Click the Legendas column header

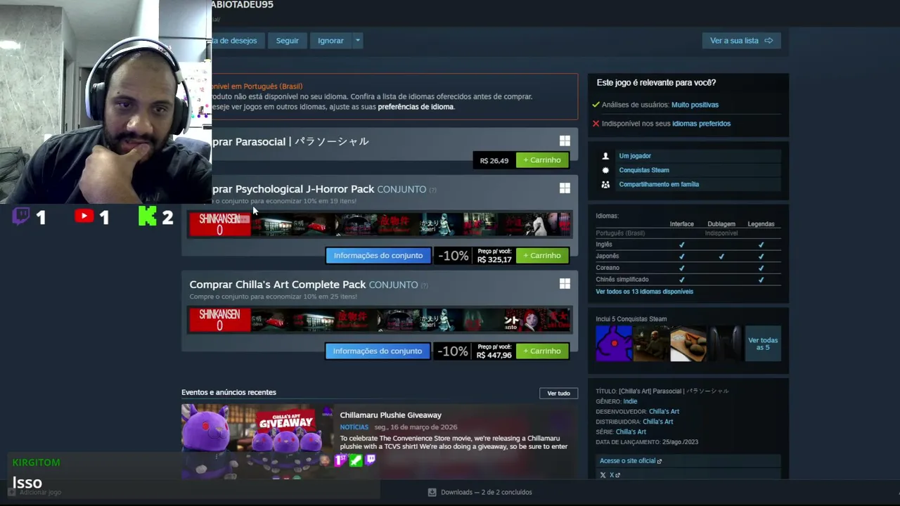pos(761,224)
